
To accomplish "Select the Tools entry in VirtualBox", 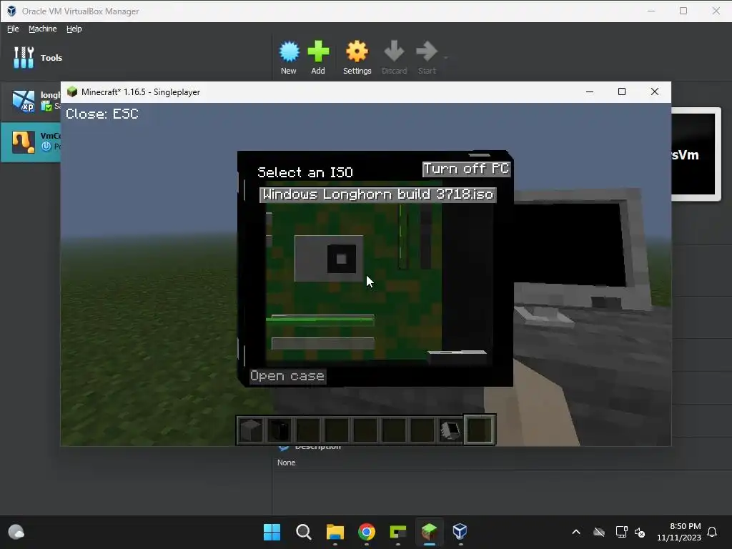I will point(37,57).
